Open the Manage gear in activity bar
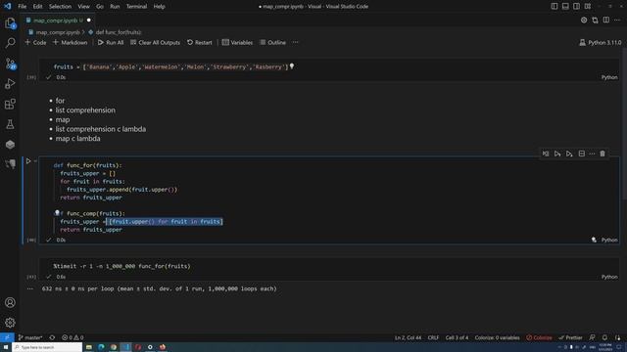 click(x=10, y=323)
